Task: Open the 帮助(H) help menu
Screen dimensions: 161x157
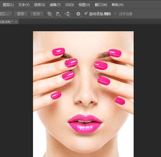Action: pos(118,5)
